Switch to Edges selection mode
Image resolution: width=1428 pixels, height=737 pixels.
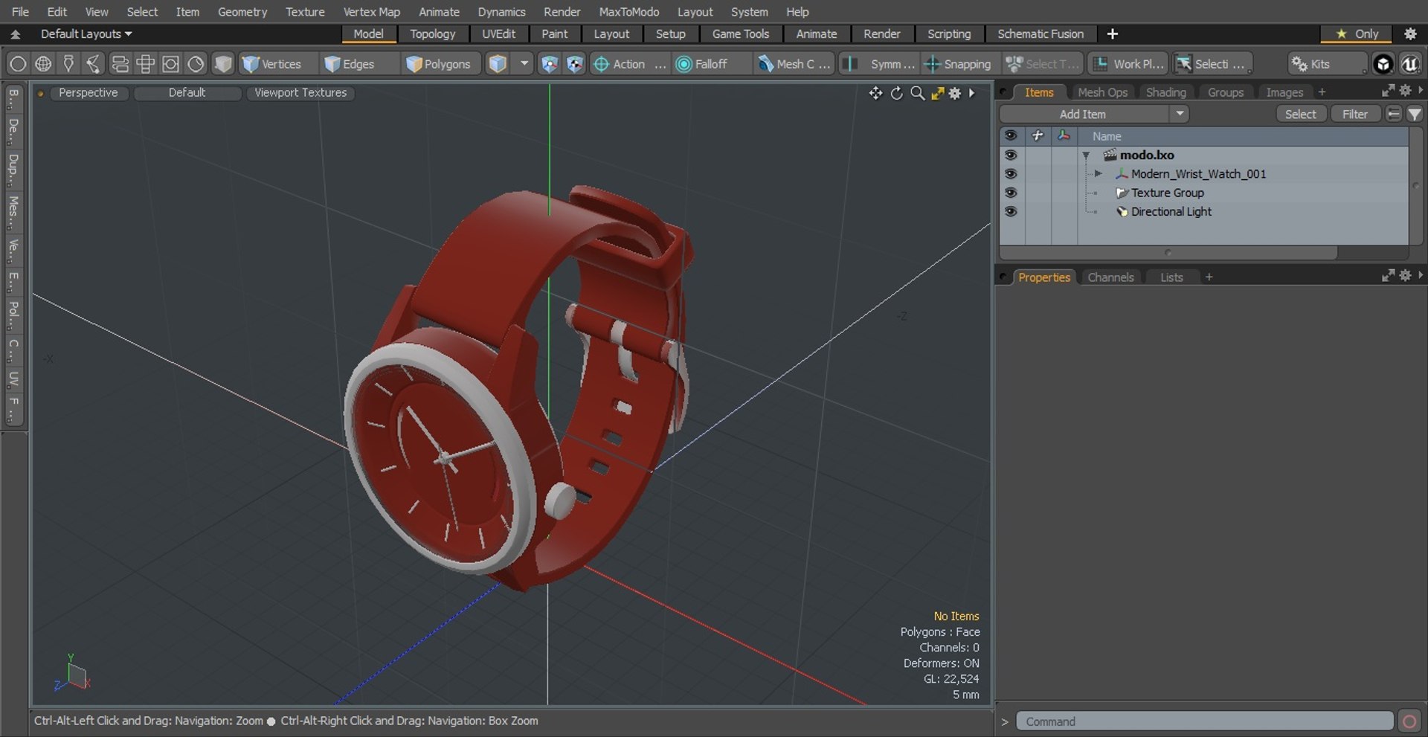[350, 64]
